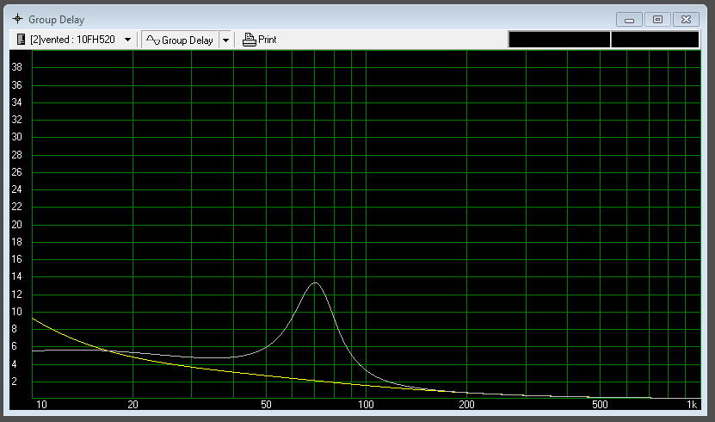The image size is (715, 422).
Task: Click the '20' value on vertical axis
Action: point(17,225)
